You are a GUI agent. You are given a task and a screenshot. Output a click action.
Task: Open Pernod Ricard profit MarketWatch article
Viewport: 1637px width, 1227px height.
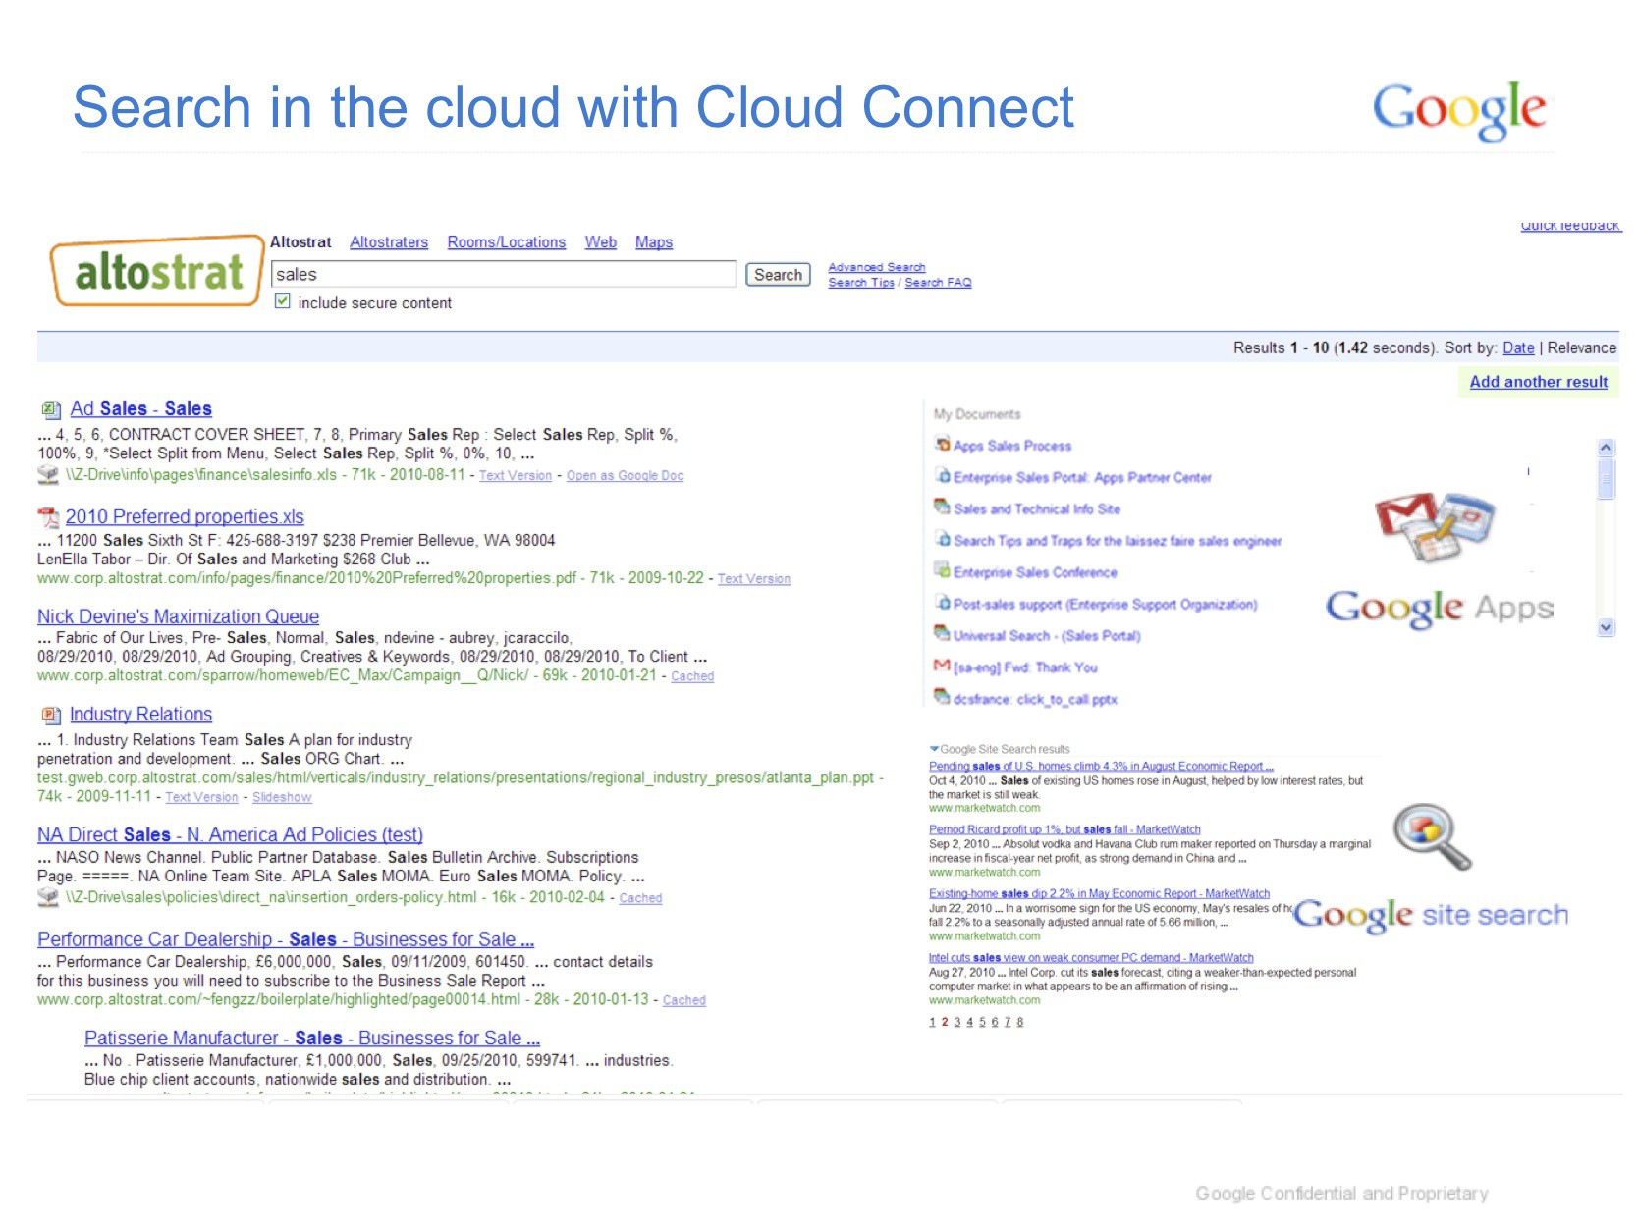tap(1064, 830)
